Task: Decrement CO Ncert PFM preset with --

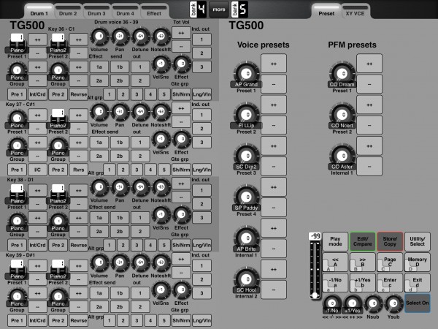Action: [369, 125]
